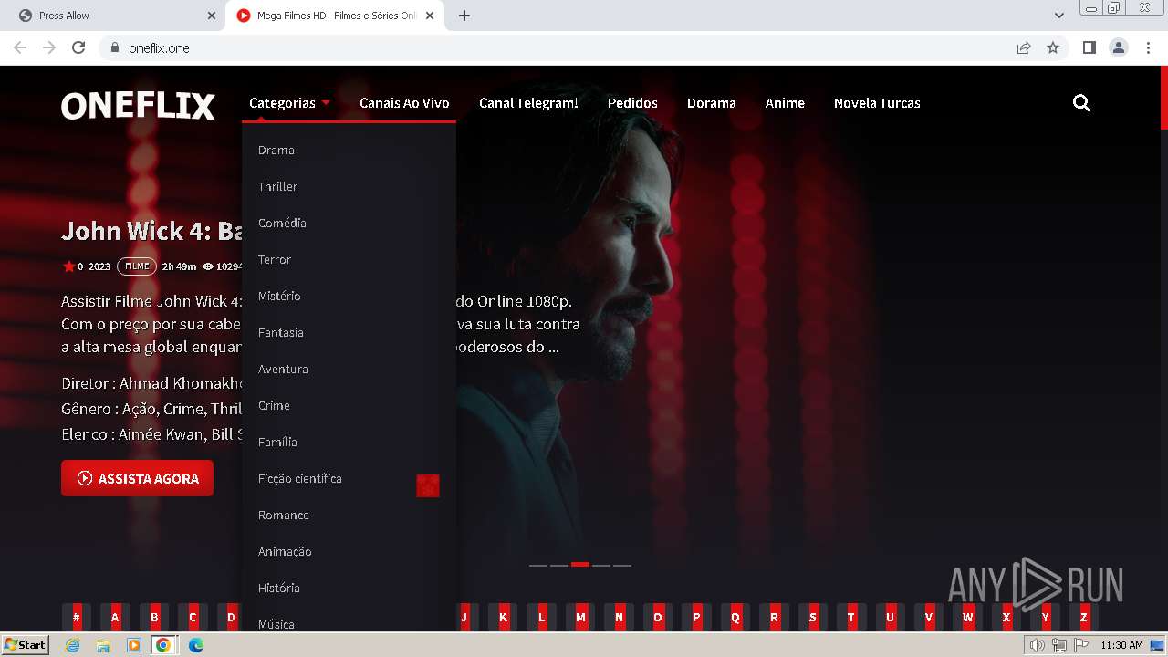
Task: Launch Internet Explorer from taskbar
Action: [x=73, y=645]
